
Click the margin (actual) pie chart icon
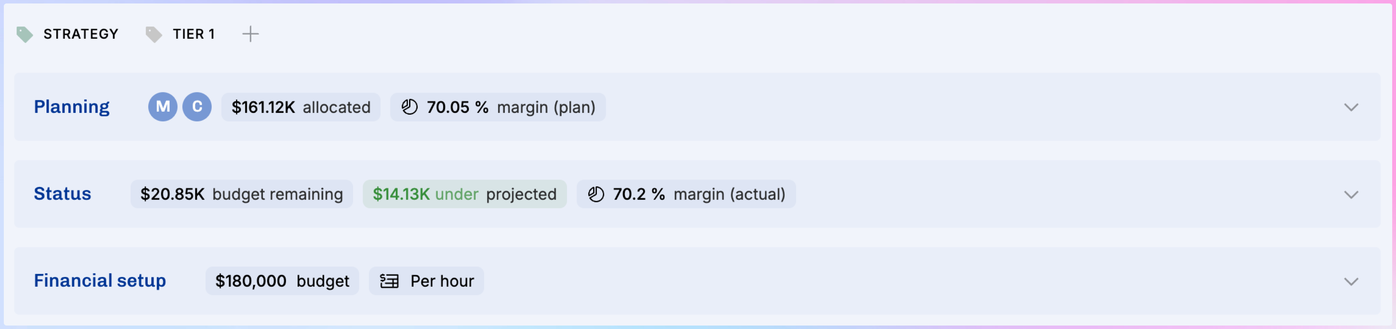[596, 194]
